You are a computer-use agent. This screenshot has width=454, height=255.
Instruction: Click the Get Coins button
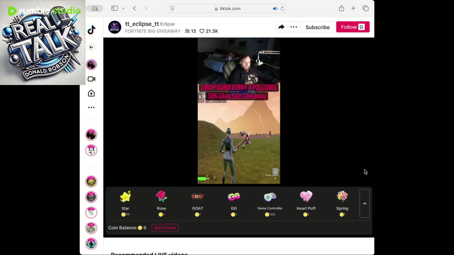point(165,228)
